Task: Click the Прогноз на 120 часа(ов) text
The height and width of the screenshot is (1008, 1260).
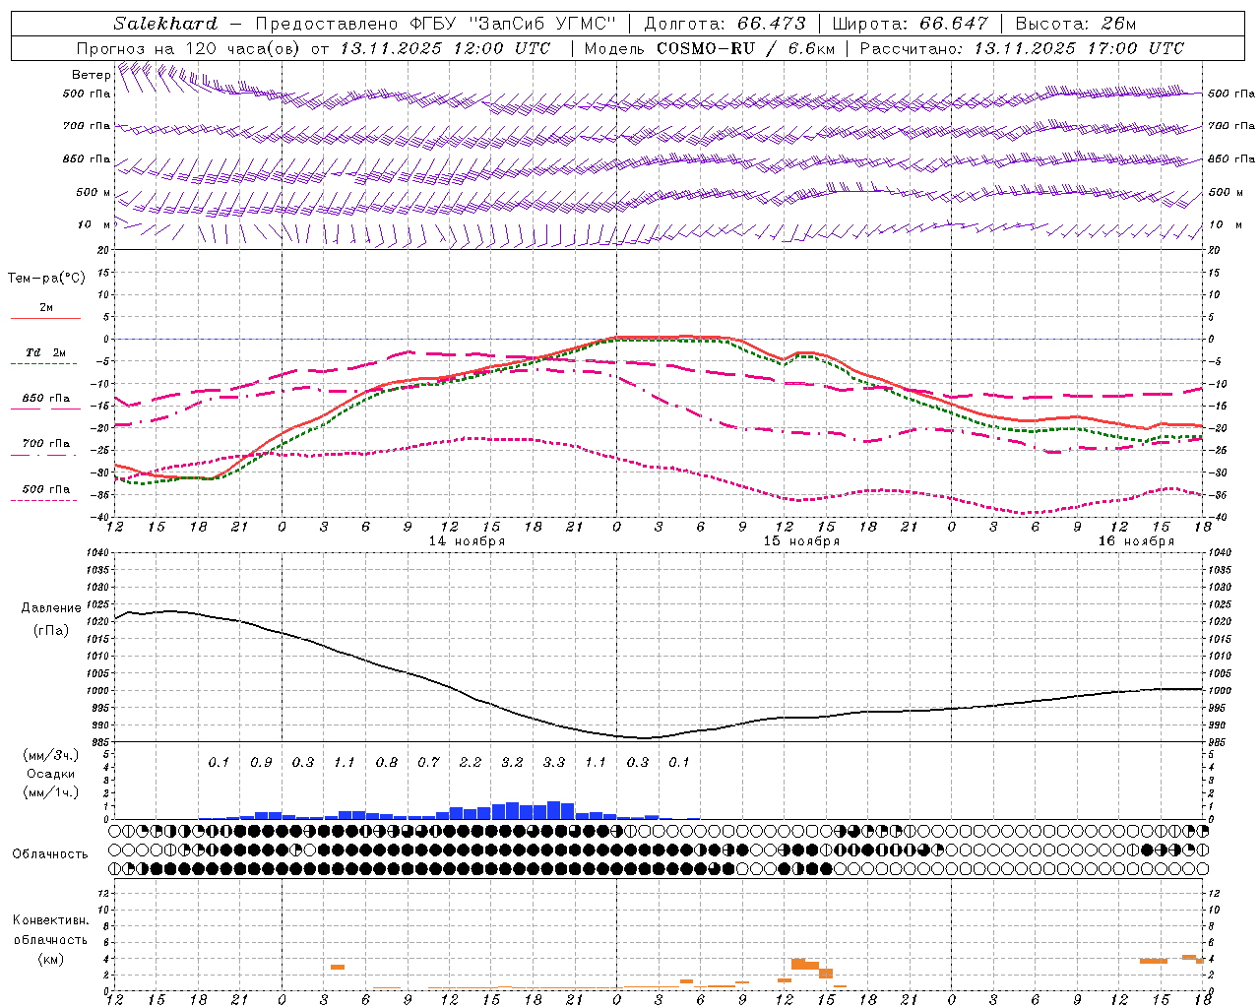Action: click(x=190, y=48)
